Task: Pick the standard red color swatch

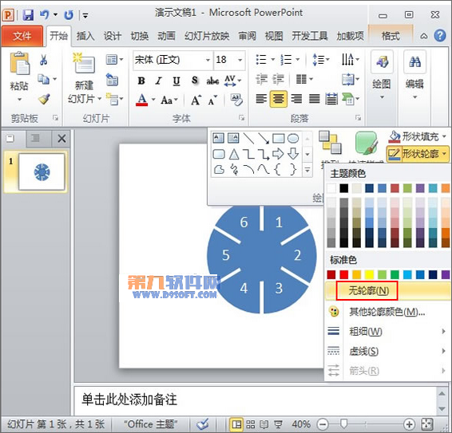Action: (x=344, y=274)
